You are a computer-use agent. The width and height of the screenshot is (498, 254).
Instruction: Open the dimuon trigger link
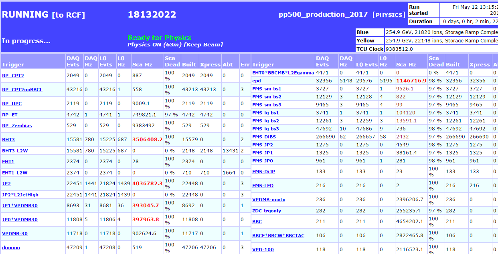point(11,248)
